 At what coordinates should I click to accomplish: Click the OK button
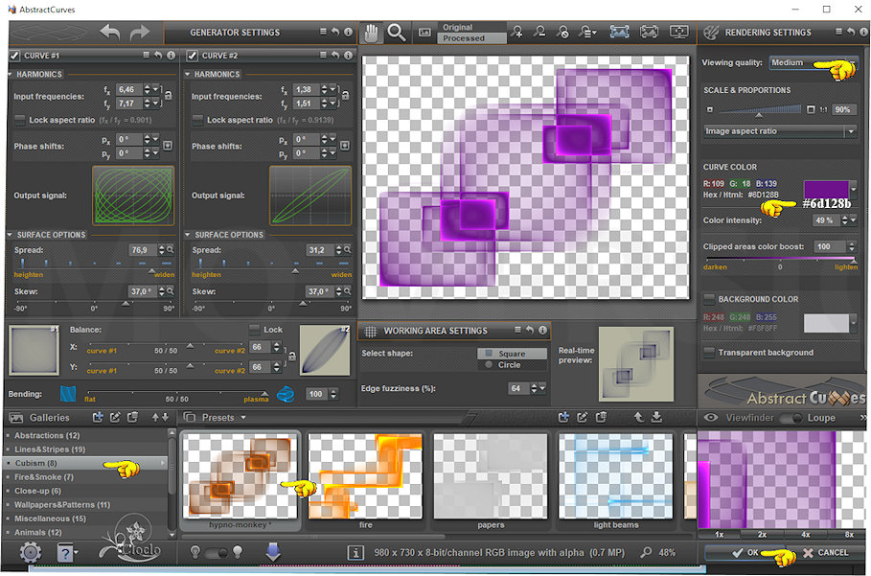pyautogui.click(x=745, y=553)
